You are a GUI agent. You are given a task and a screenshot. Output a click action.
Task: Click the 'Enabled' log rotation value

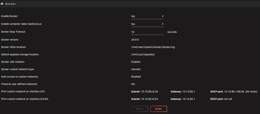136,62
